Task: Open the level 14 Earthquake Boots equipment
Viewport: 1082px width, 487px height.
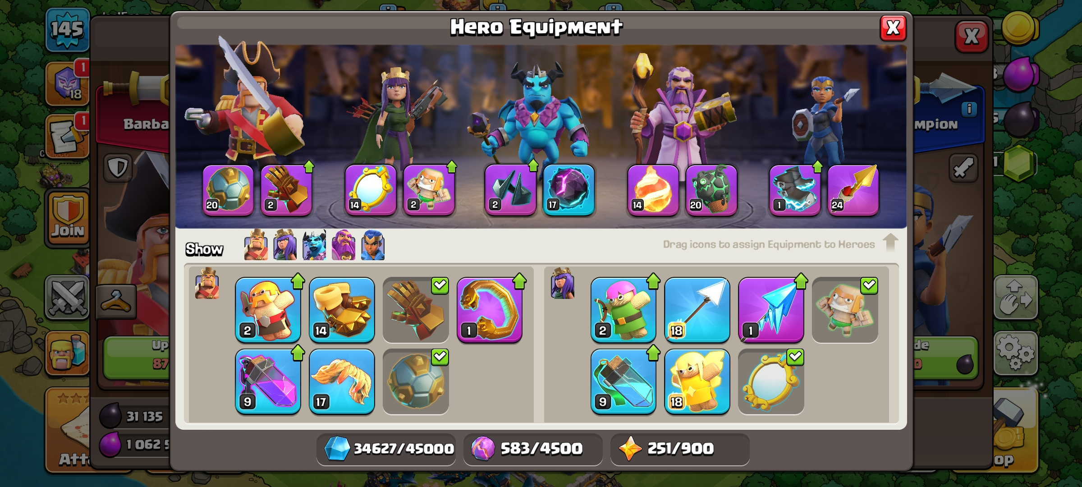Action: click(342, 309)
